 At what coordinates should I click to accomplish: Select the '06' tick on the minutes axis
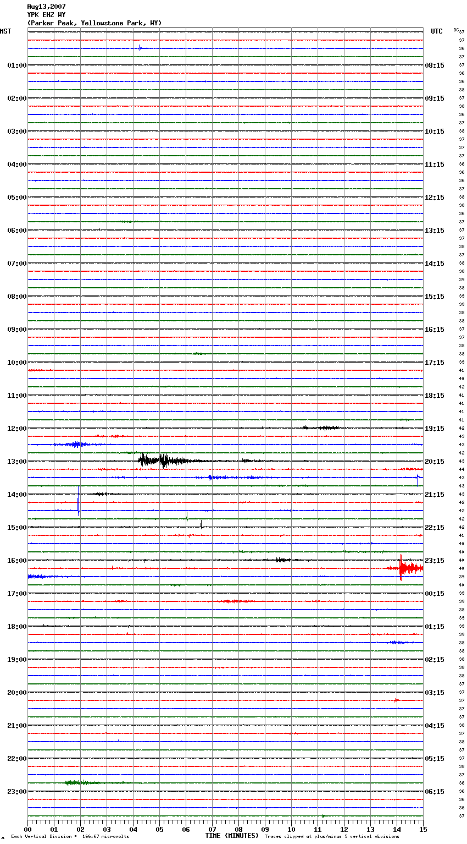[186, 829]
